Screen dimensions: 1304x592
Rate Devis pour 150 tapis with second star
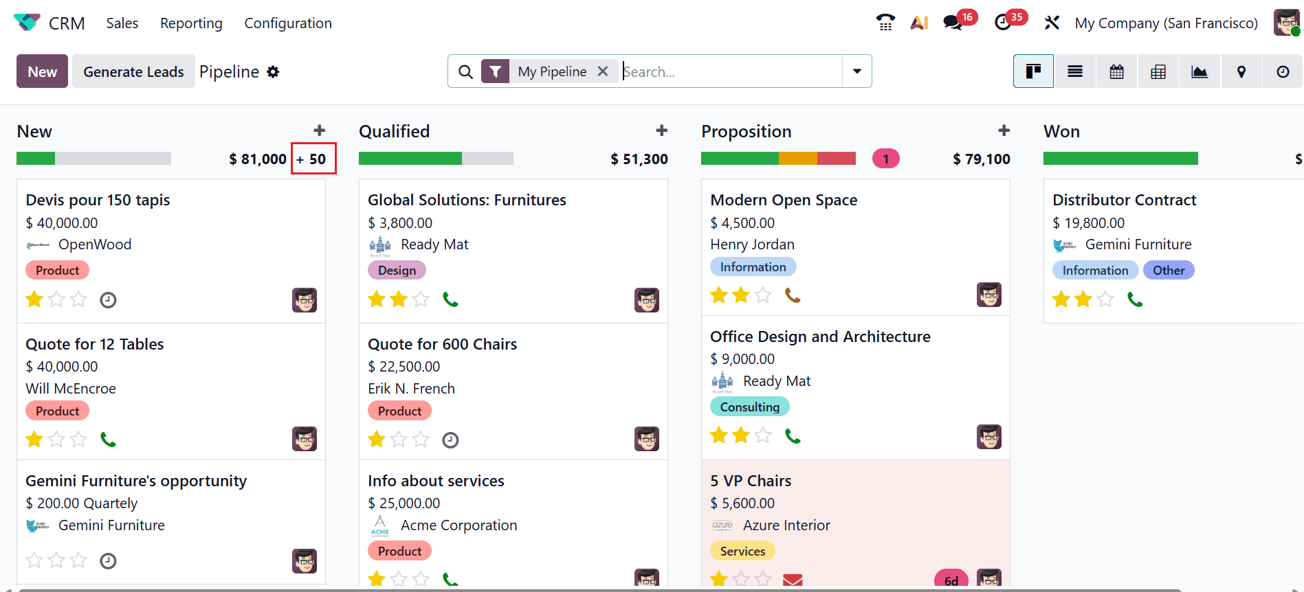(x=56, y=299)
